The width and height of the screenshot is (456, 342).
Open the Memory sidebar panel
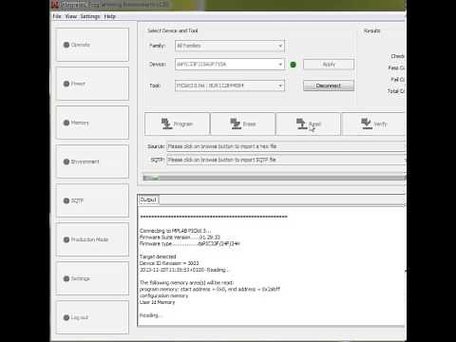click(92, 123)
